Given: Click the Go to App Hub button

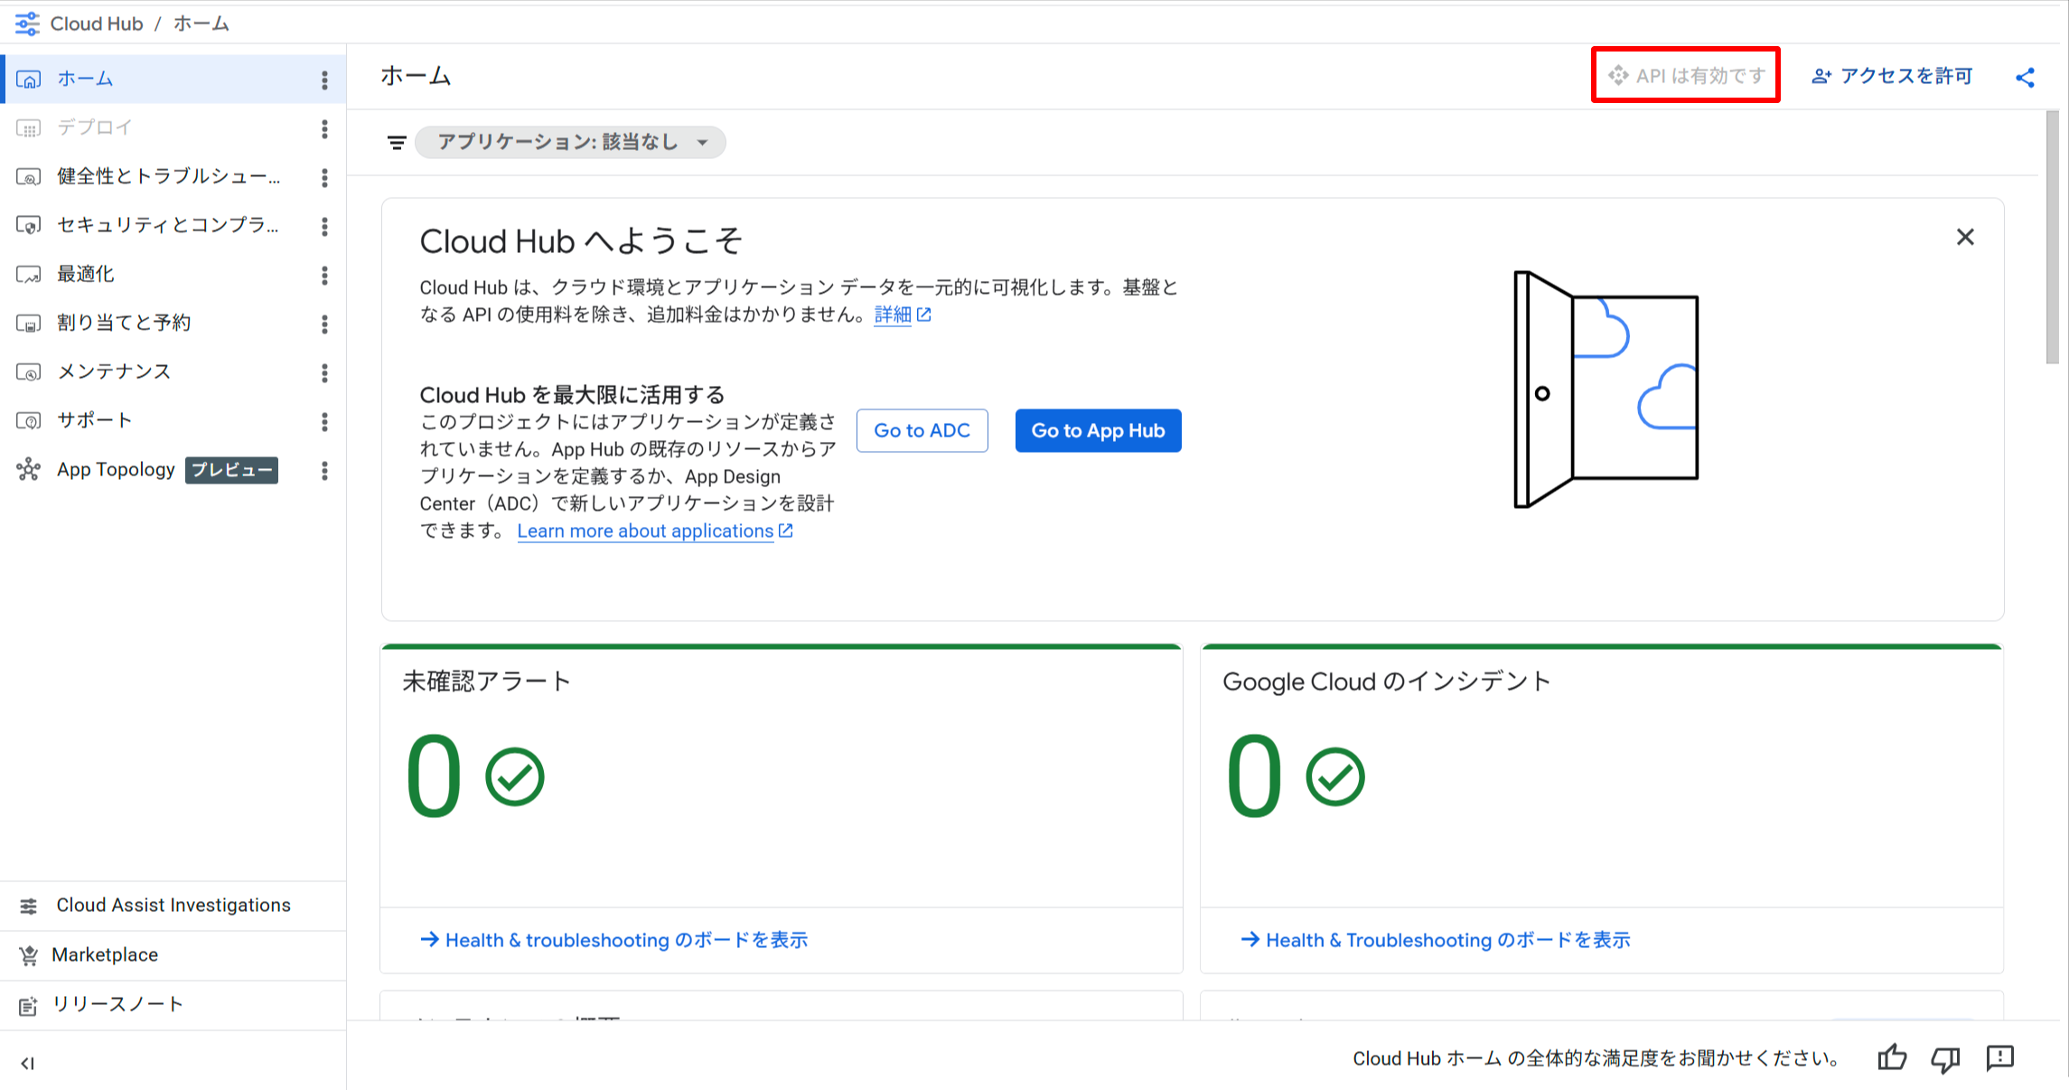Looking at the screenshot, I should pyautogui.click(x=1098, y=430).
